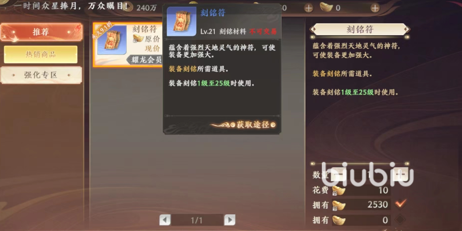Add ingots with the rightmost top plus button

click(x=375, y=8)
